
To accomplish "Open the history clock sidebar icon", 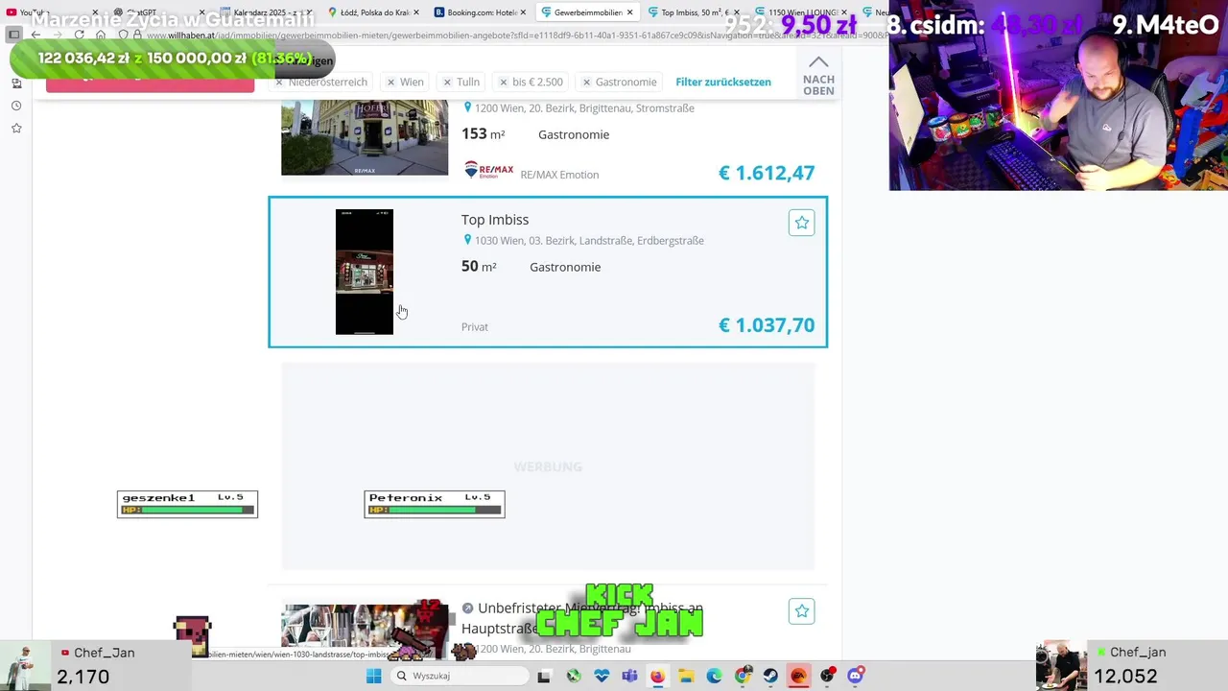I will coord(16,106).
